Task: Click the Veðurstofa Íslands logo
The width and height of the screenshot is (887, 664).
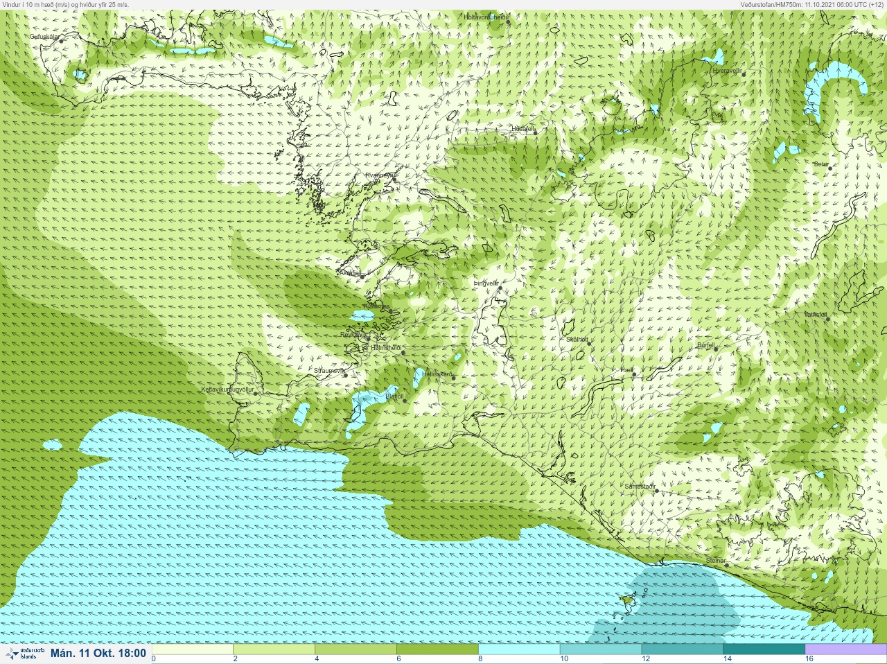Action: [24, 654]
